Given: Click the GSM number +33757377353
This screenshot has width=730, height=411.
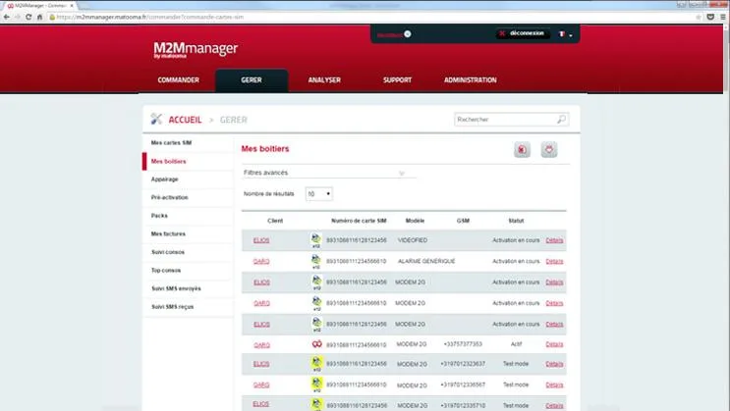Looking at the screenshot, I should [x=463, y=344].
